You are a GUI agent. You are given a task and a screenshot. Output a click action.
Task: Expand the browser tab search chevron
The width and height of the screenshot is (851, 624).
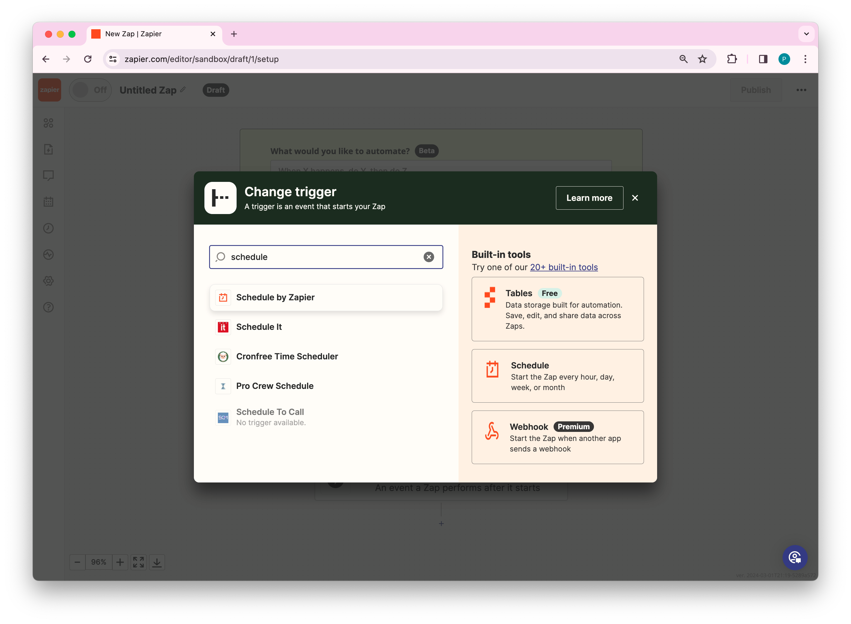pos(806,34)
